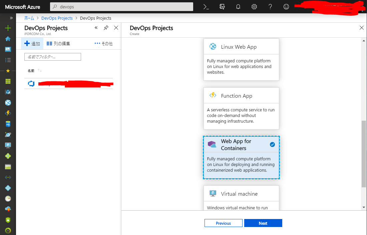
Task: Open Settings gear in top bar
Action: pos(254,7)
